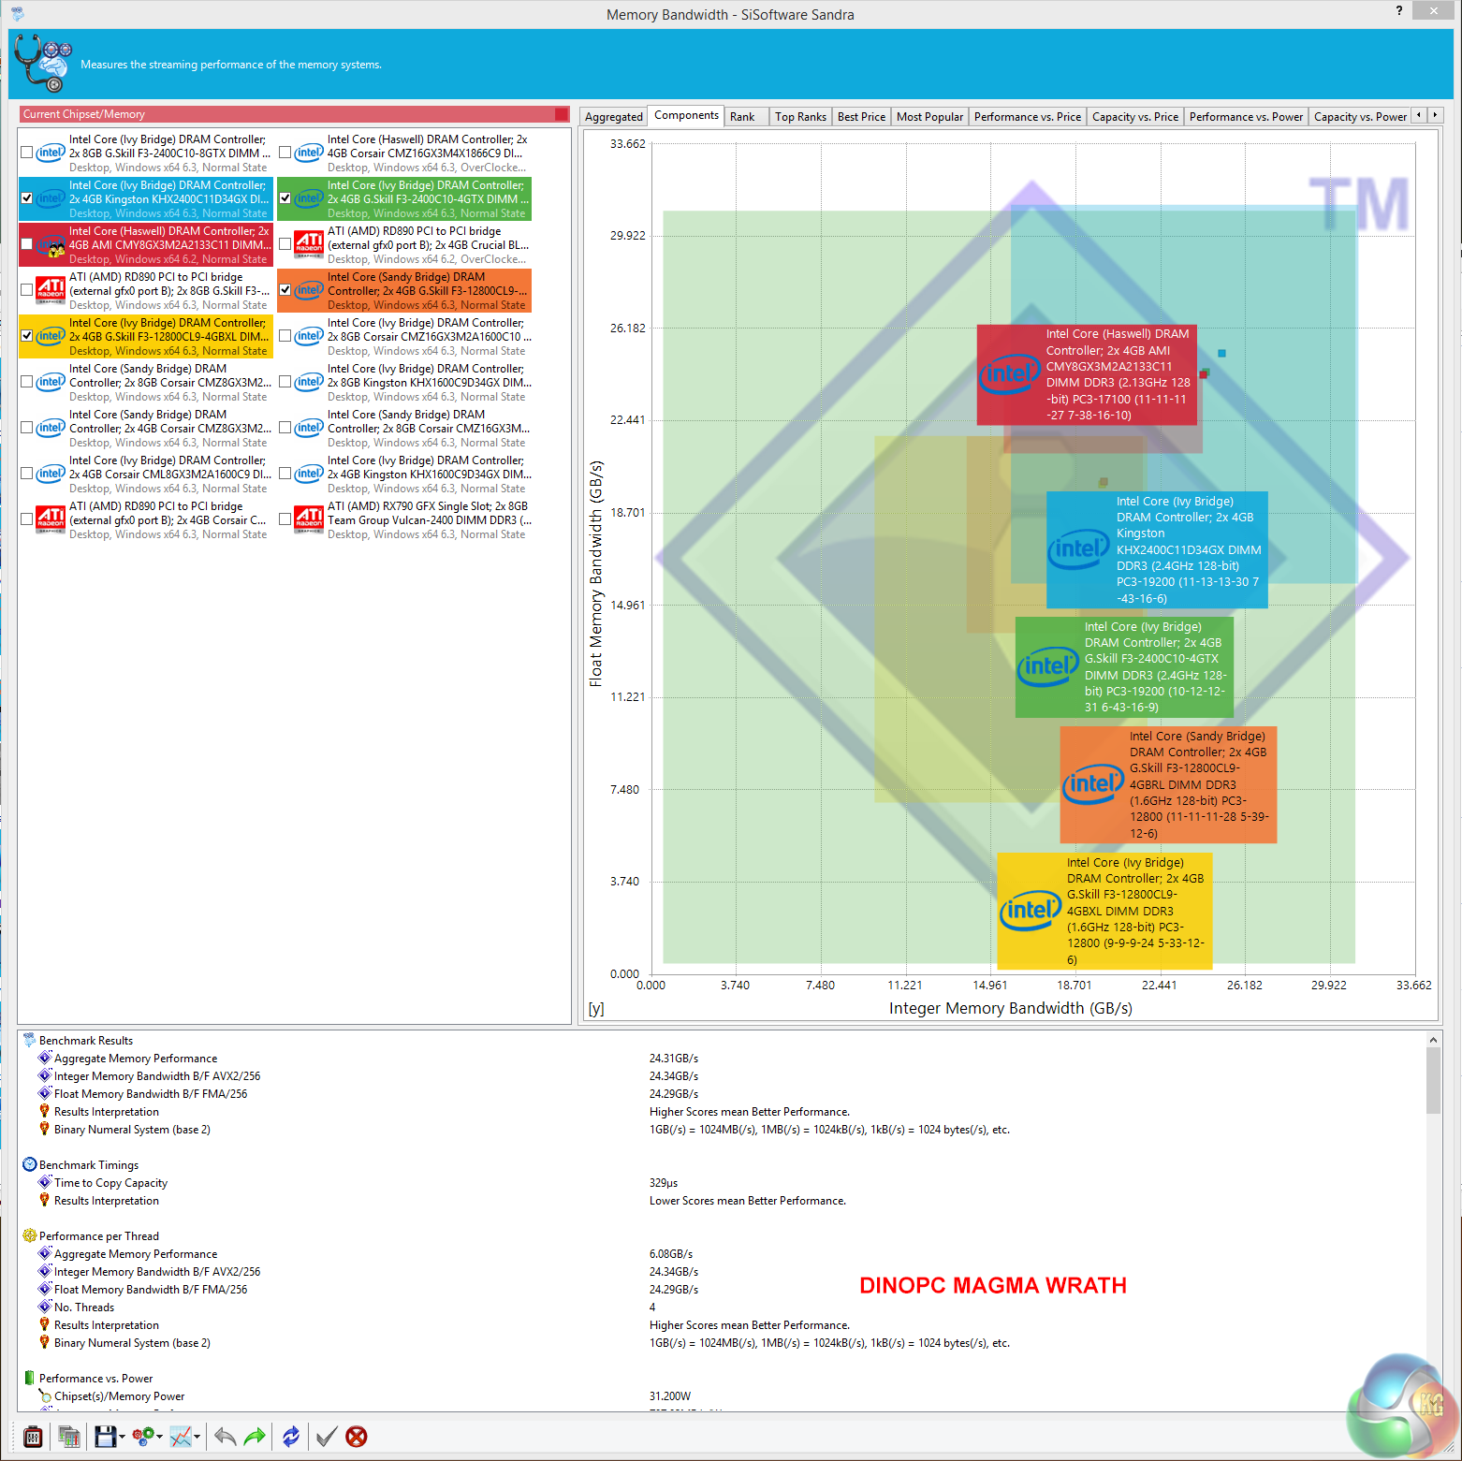The width and height of the screenshot is (1462, 1461).
Task: Click the tab strip left scroll arrow
Action: point(1419,115)
